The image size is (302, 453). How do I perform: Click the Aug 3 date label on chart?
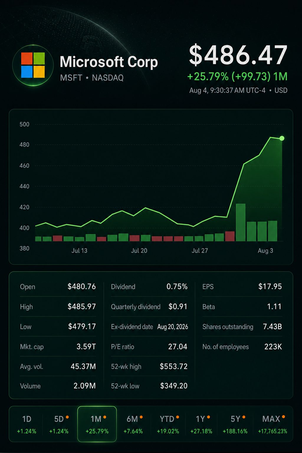tap(265, 251)
